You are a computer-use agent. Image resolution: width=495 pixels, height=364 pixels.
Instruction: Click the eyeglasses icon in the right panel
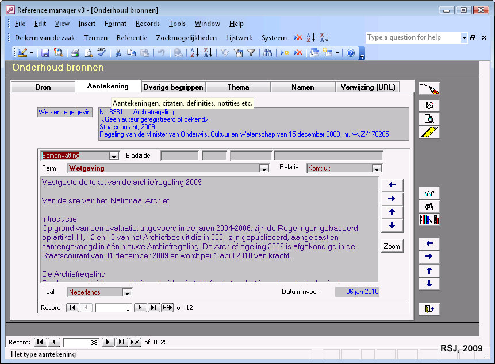pyautogui.click(x=429, y=193)
